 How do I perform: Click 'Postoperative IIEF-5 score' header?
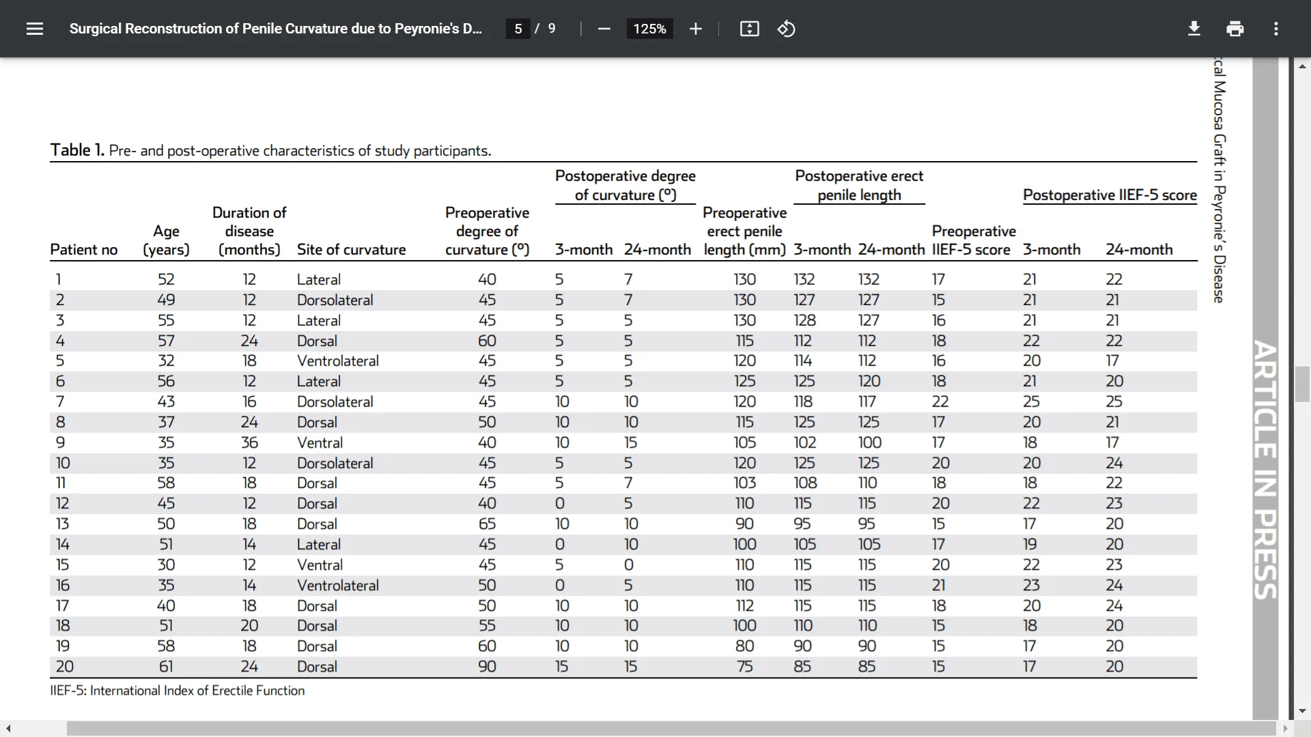[x=1110, y=195]
